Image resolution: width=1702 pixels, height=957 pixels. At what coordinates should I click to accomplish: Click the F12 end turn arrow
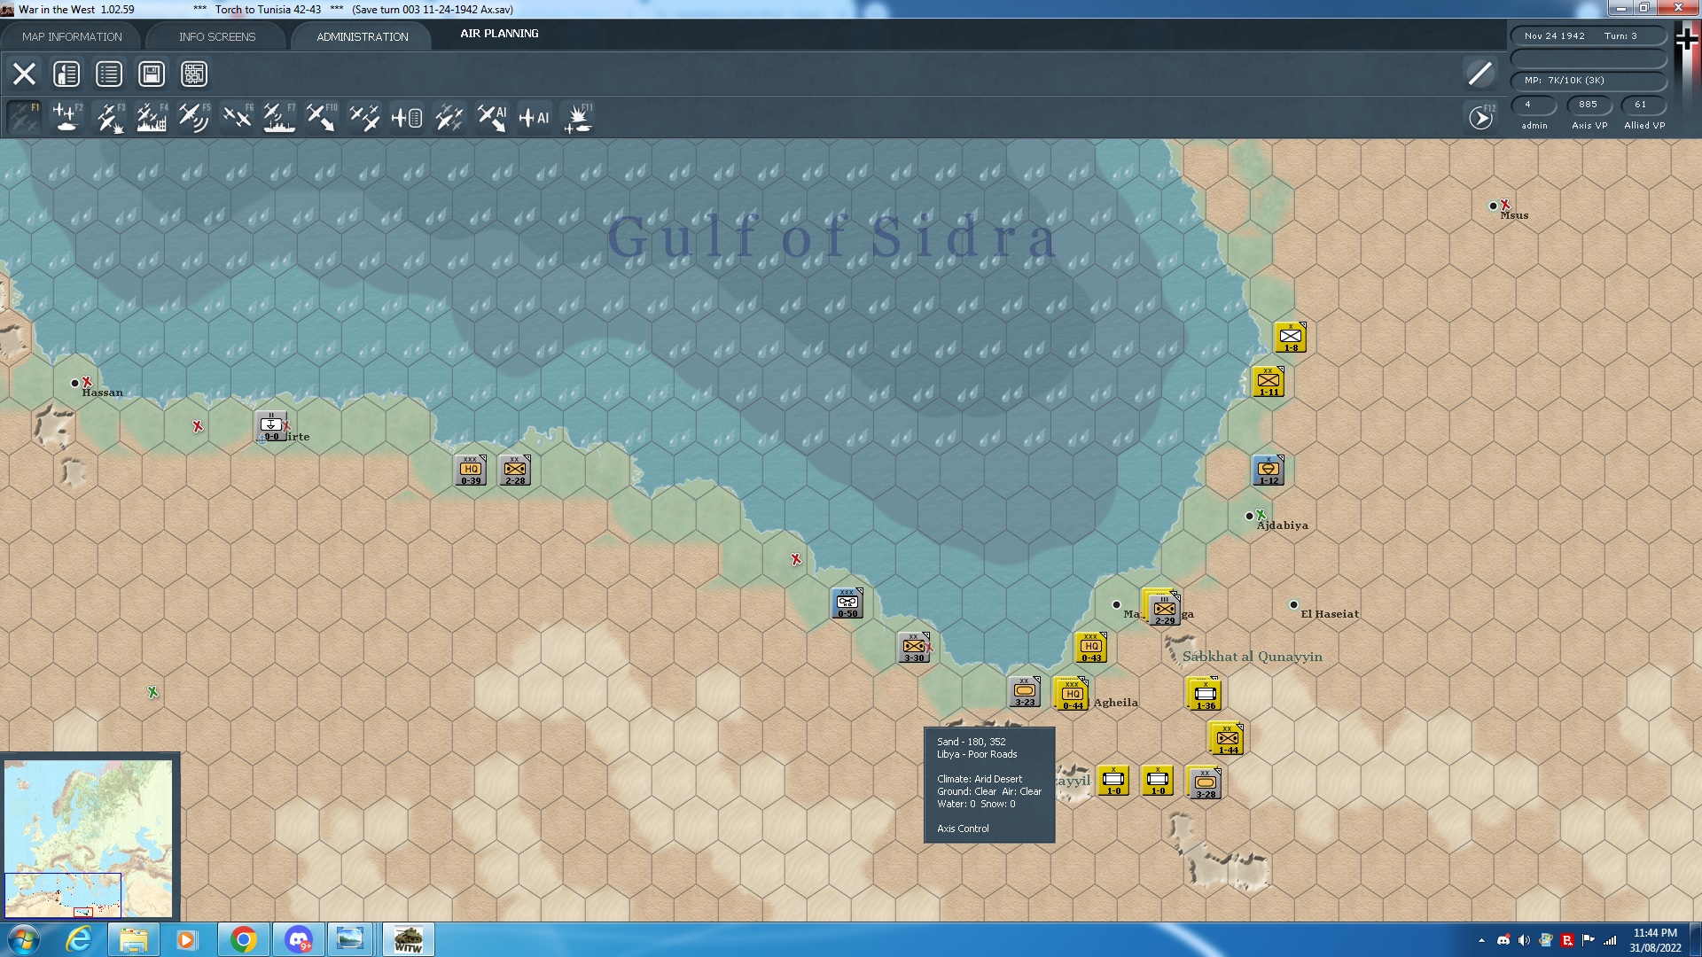coord(1480,117)
